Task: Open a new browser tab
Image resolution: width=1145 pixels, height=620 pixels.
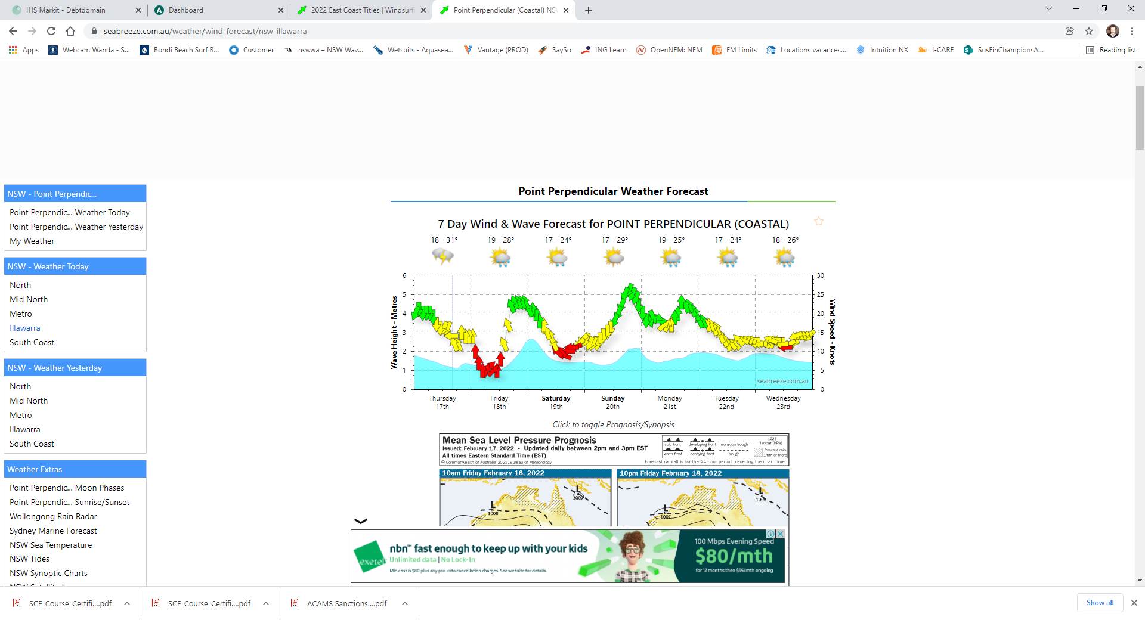Action: (x=589, y=10)
